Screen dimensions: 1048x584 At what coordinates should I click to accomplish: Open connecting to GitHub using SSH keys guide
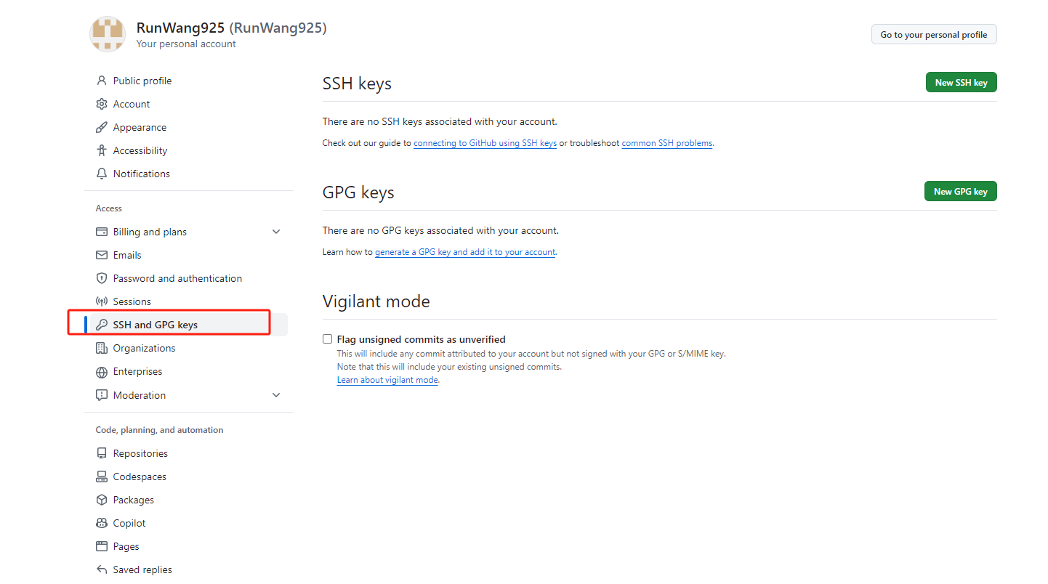coord(485,143)
